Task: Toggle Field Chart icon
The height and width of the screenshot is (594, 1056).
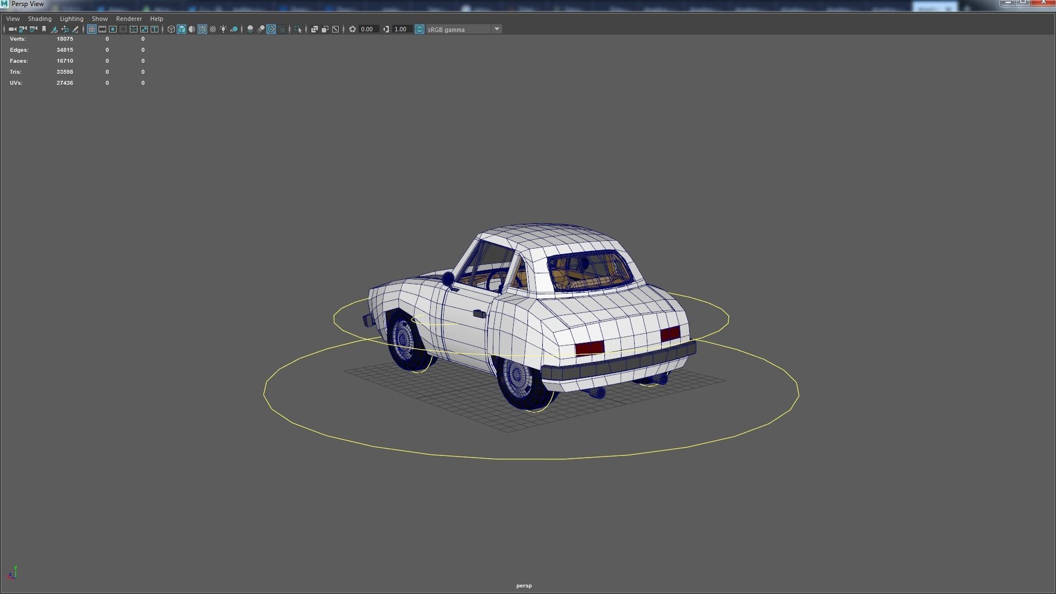Action: [134, 29]
